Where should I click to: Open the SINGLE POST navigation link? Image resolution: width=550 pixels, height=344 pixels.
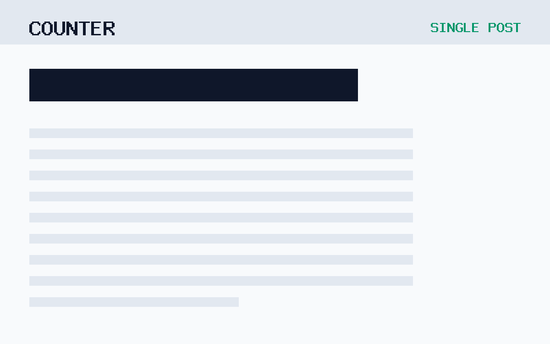pos(475,28)
